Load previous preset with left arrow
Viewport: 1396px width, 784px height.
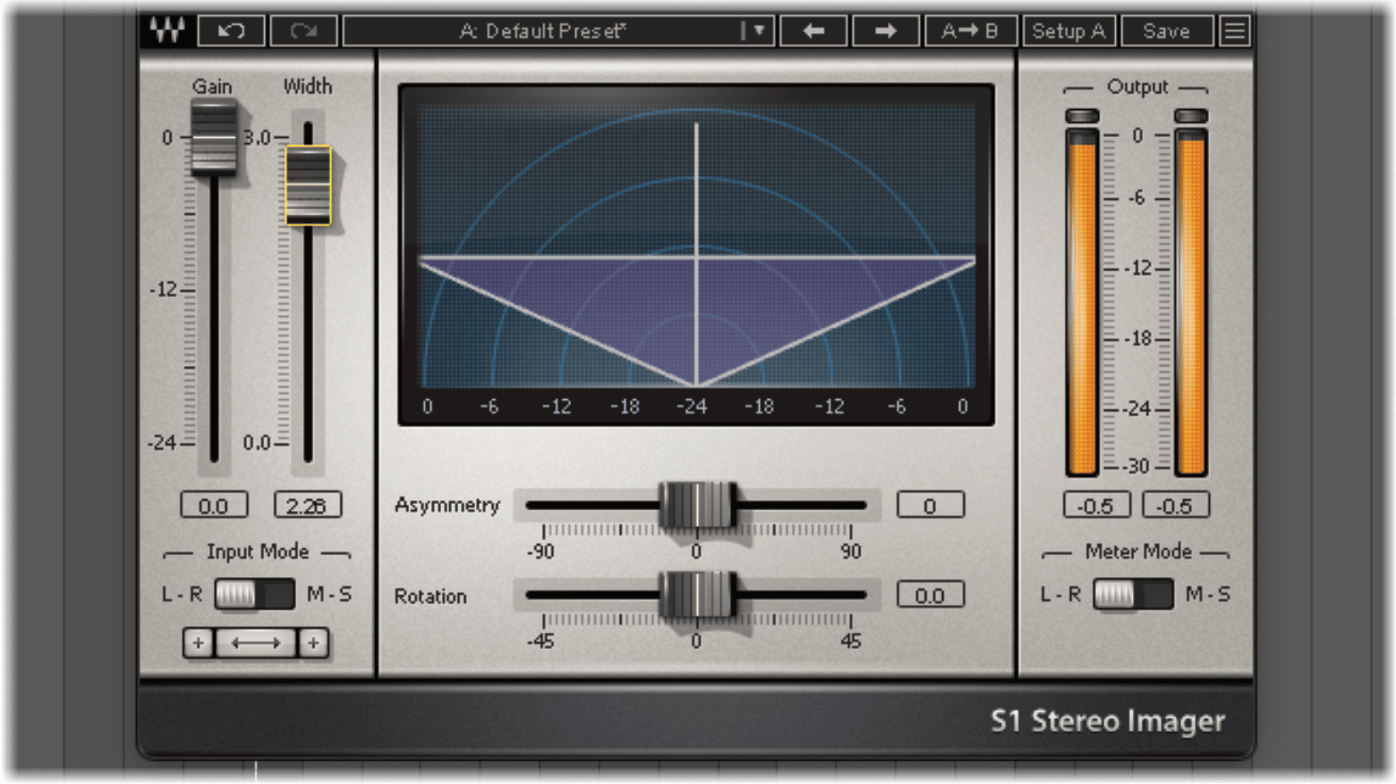click(x=813, y=30)
